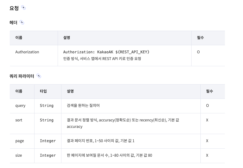Click the sort description mentioning accuracy and recency
243x168 pixels.
coord(123,123)
